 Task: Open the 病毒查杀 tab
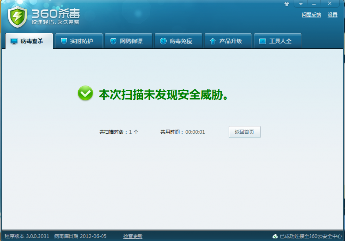(x=29, y=41)
